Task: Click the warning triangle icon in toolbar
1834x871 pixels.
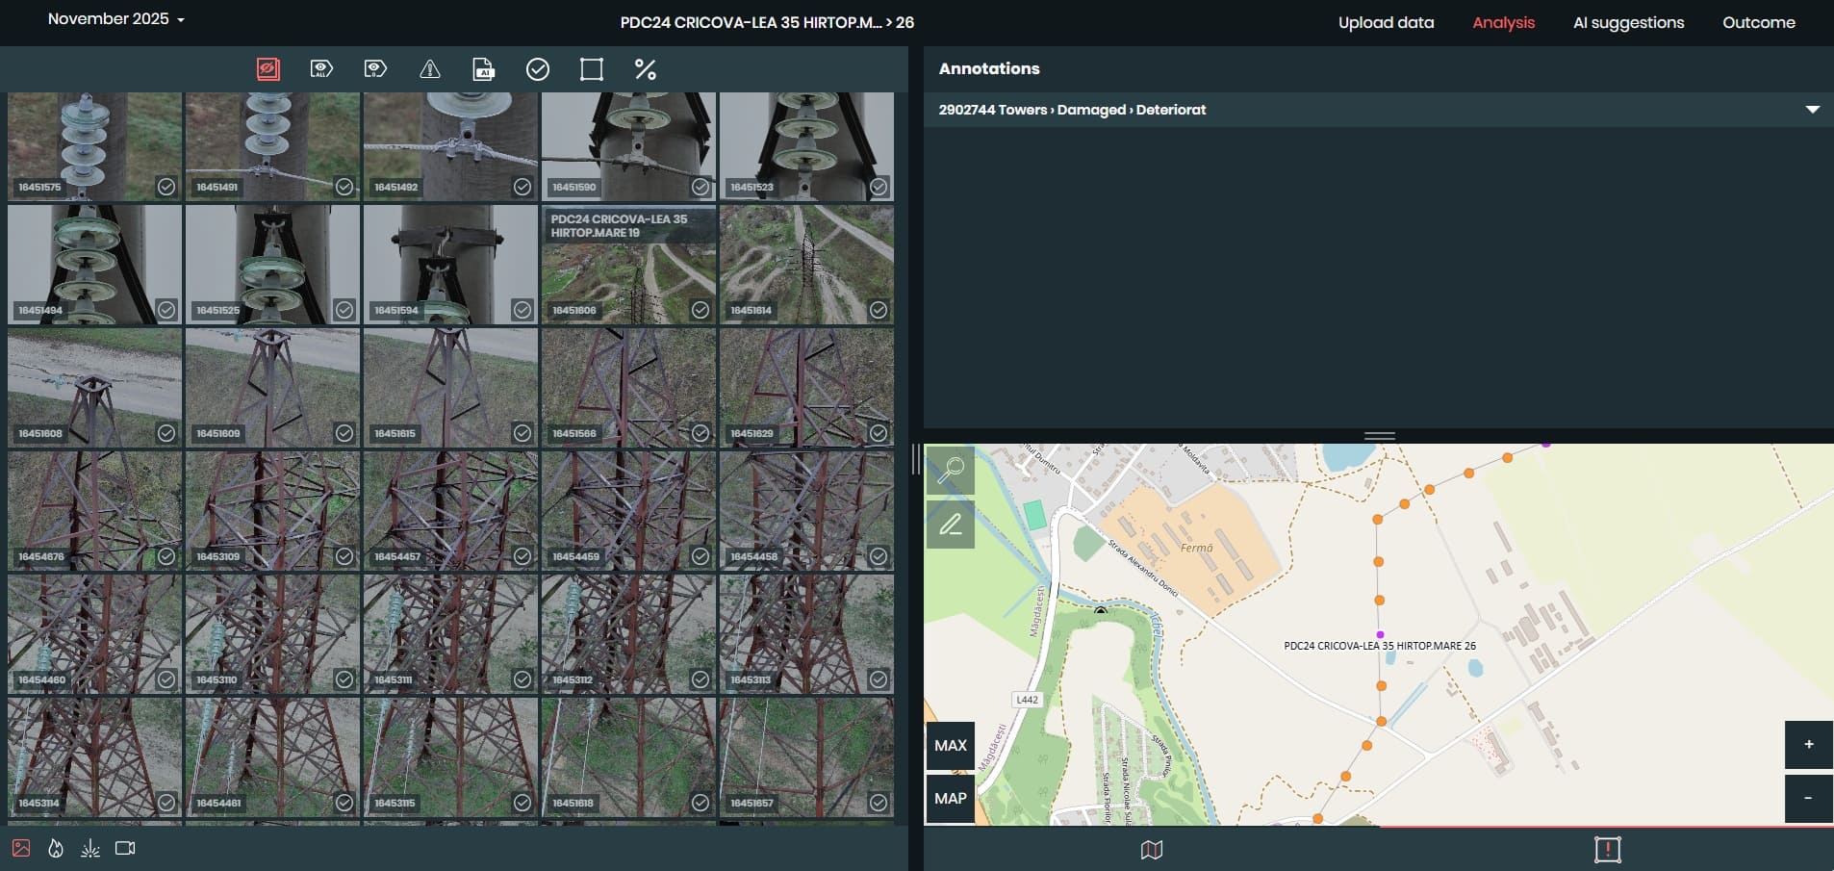Action: [x=430, y=69]
